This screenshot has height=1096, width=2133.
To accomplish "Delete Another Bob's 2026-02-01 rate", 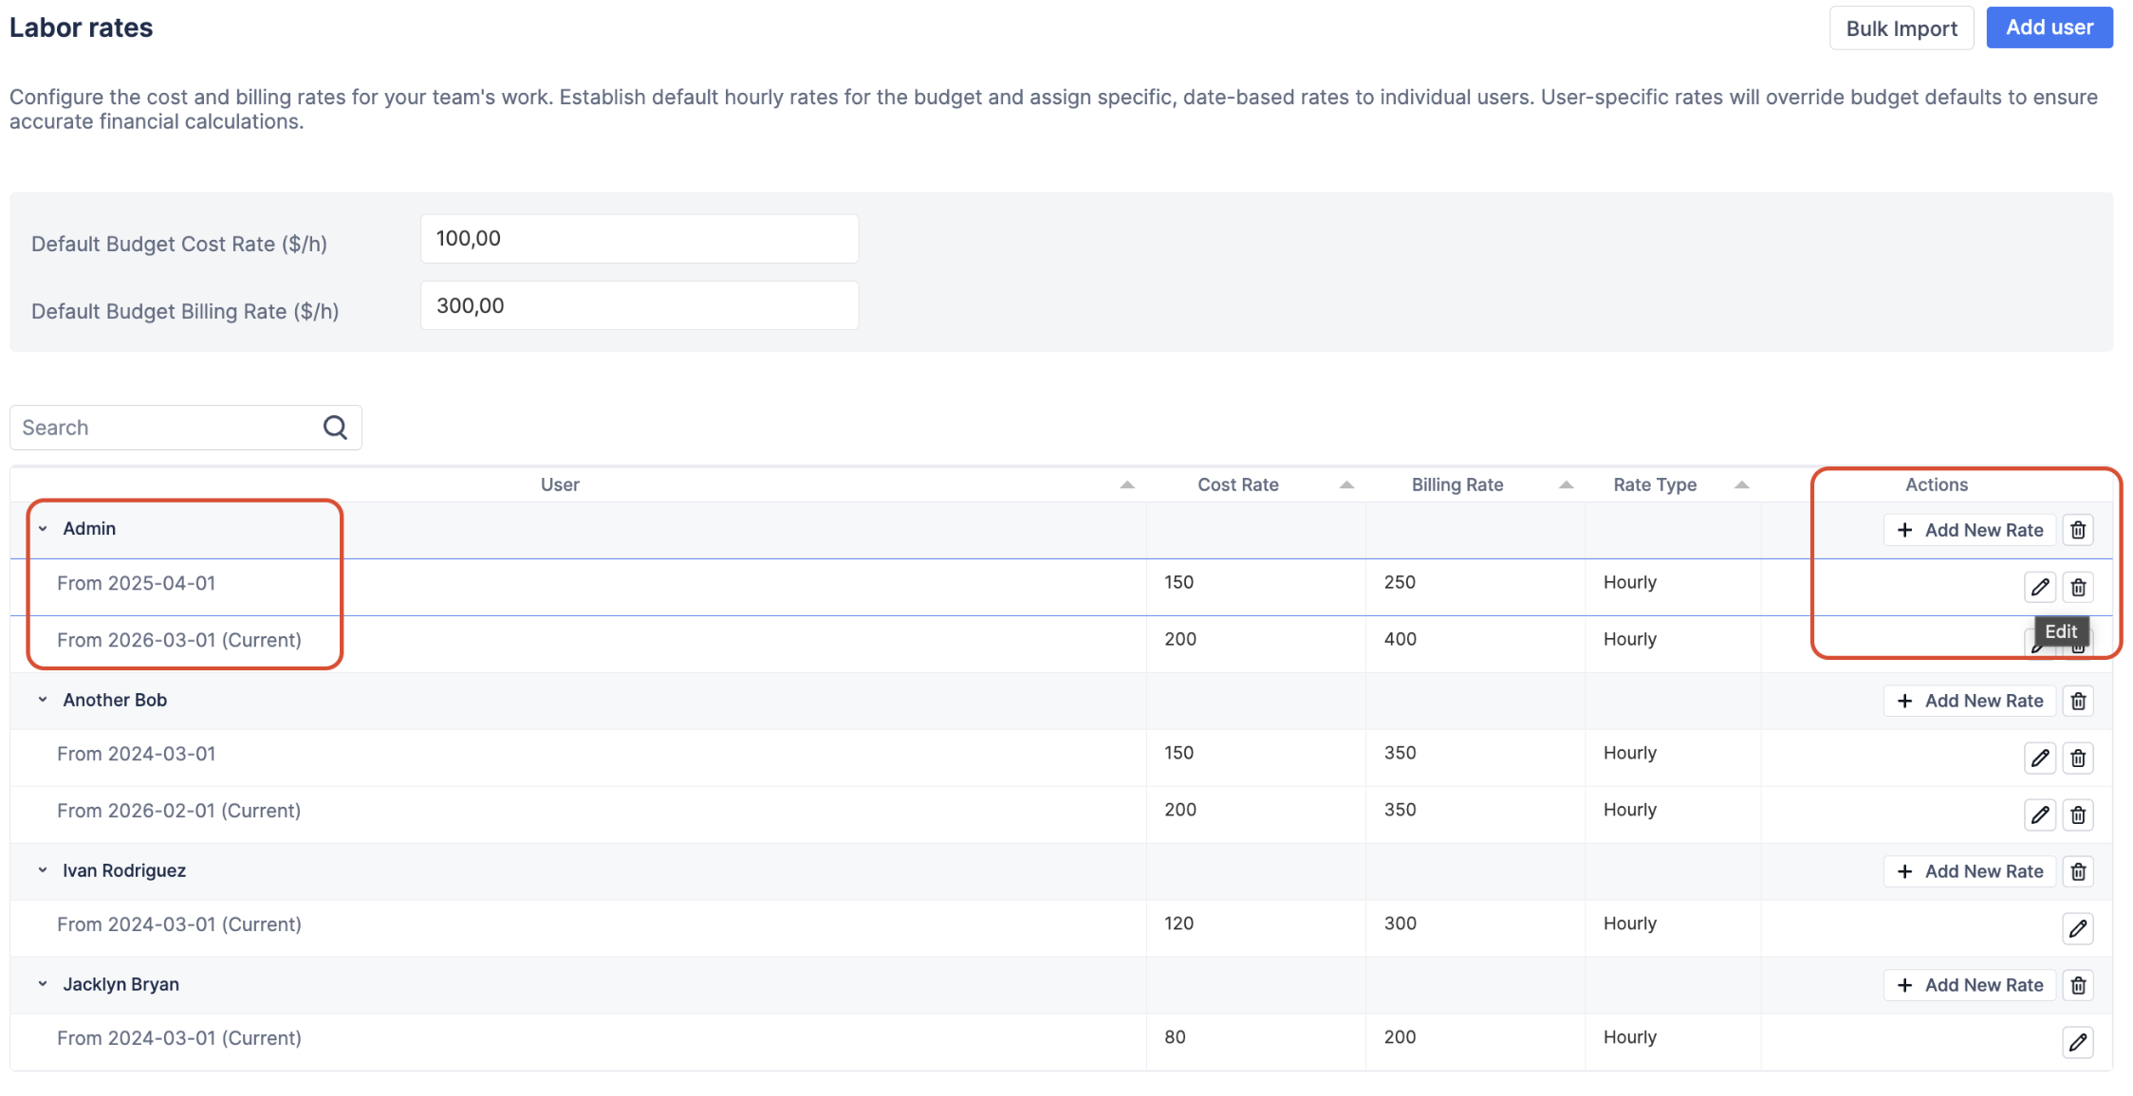I will [2078, 814].
